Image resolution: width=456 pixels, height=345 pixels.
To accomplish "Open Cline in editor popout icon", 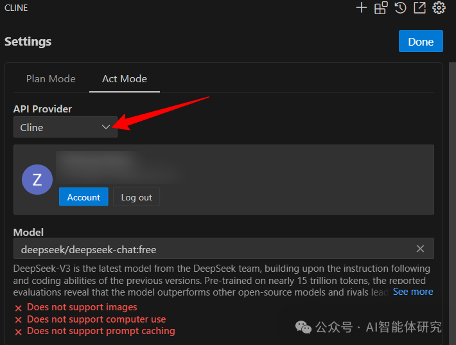I will coord(419,8).
